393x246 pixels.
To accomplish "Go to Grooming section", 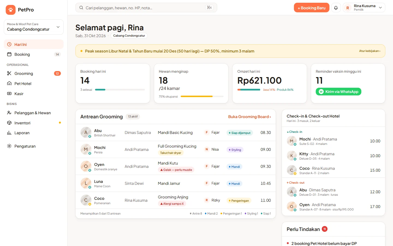I will click(34, 74).
